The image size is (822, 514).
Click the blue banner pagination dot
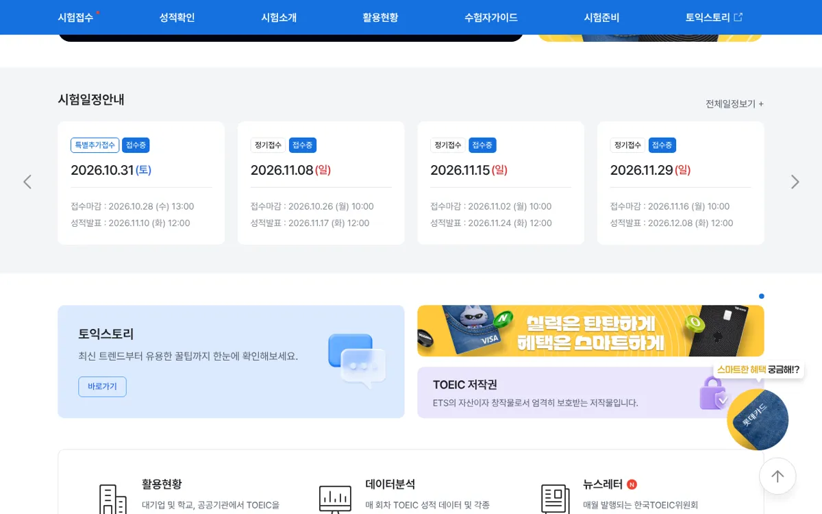coord(762,296)
